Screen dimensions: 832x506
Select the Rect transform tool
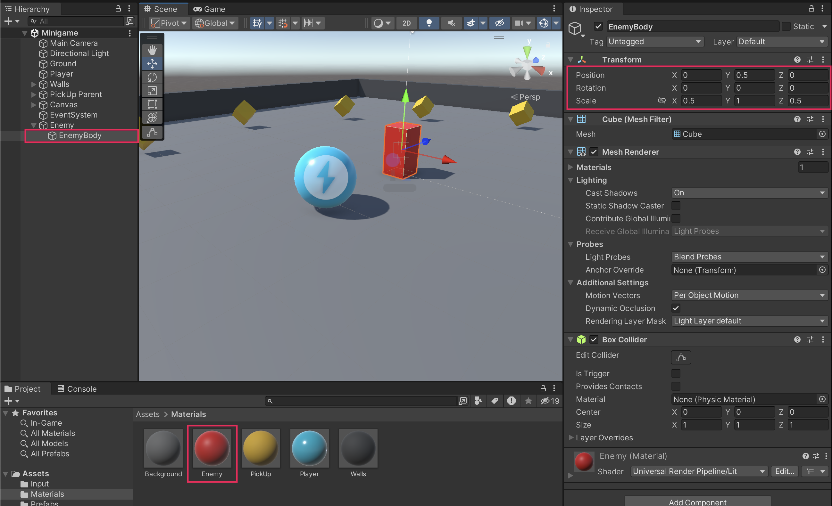coord(152,104)
